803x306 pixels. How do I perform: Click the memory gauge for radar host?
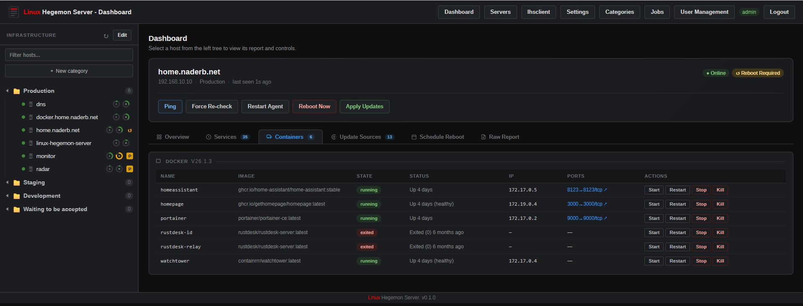tap(119, 169)
